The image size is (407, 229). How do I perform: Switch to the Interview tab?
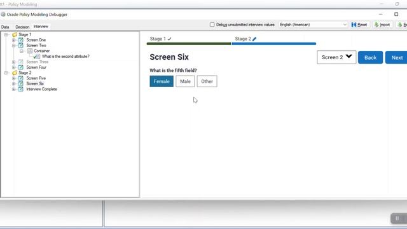[41, 27]
